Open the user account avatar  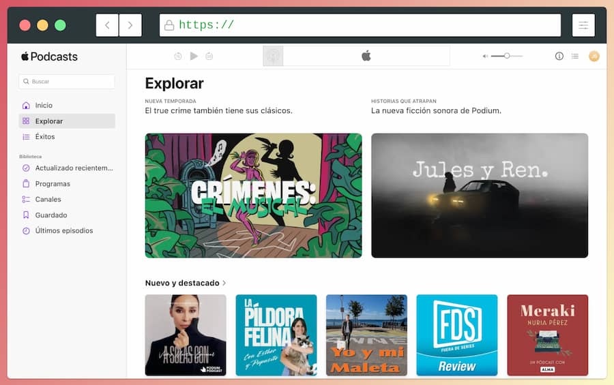tap(594, 57)
